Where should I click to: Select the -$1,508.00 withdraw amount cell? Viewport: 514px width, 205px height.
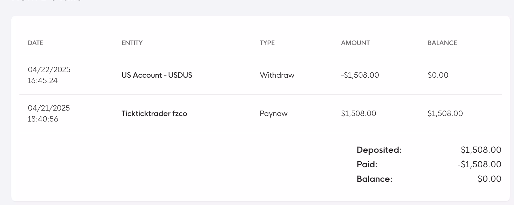360,75
